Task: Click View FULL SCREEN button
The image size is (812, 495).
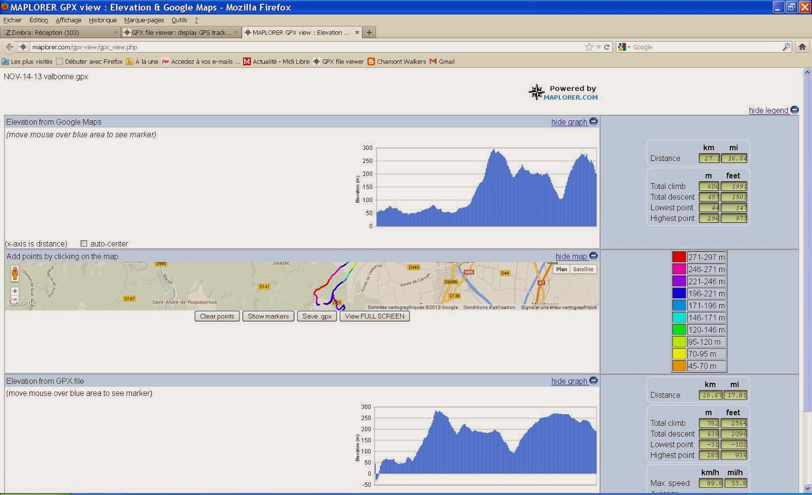Action: (375, 316)
